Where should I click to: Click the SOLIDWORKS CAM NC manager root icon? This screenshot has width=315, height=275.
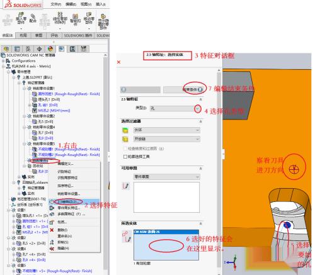click(3, 55)
